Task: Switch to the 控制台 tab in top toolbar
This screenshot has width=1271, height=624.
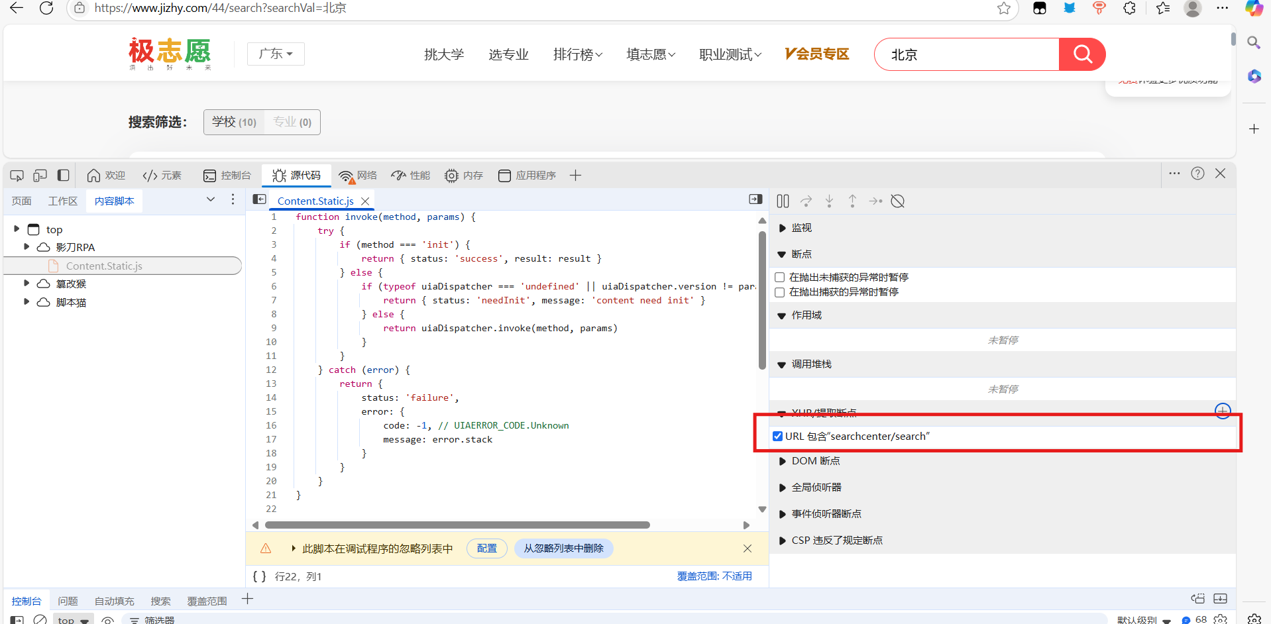Action: [227, 176]
